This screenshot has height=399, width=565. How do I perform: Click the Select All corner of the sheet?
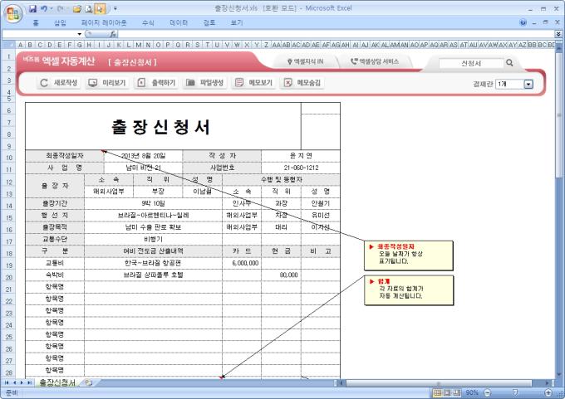(8, 45)
